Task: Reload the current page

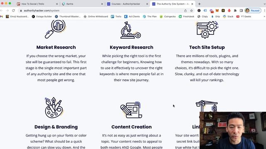Action: [x=13, y=10]
